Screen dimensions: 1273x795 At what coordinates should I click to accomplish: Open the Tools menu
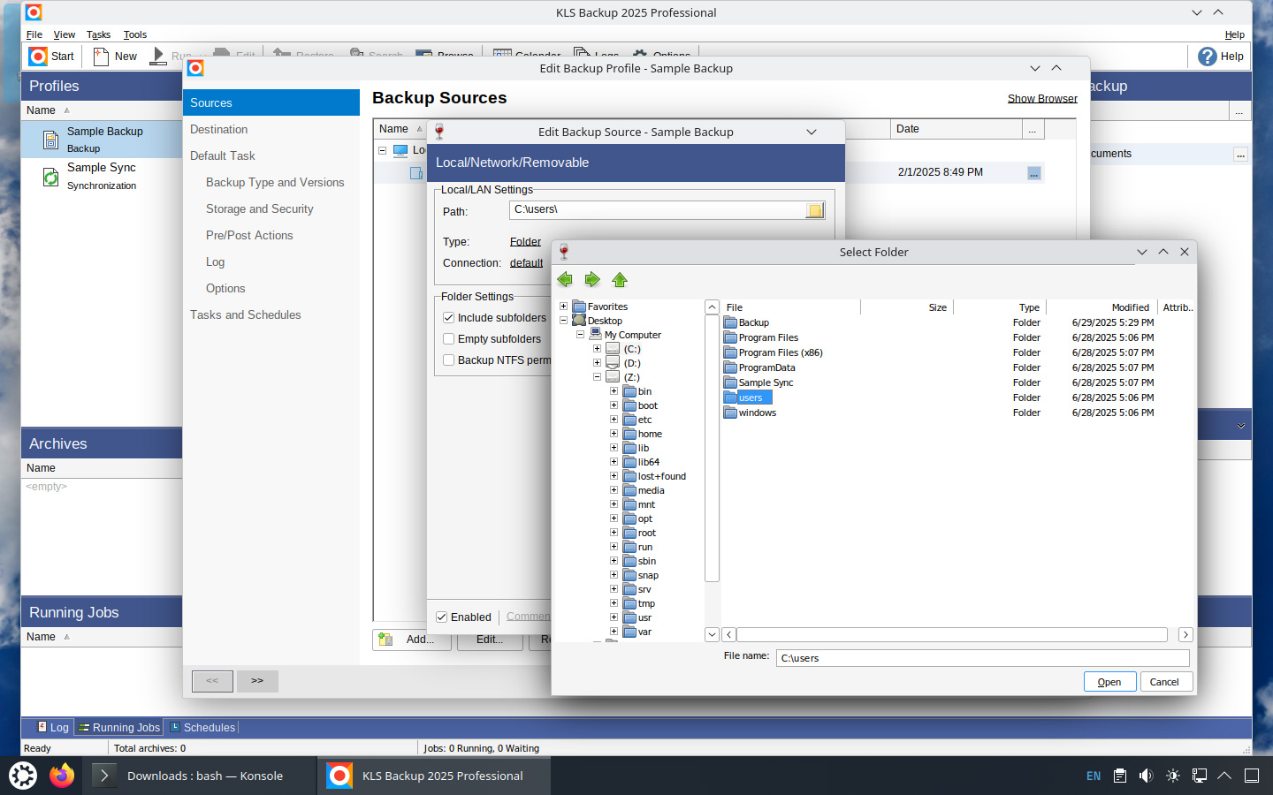pos(135,34)
